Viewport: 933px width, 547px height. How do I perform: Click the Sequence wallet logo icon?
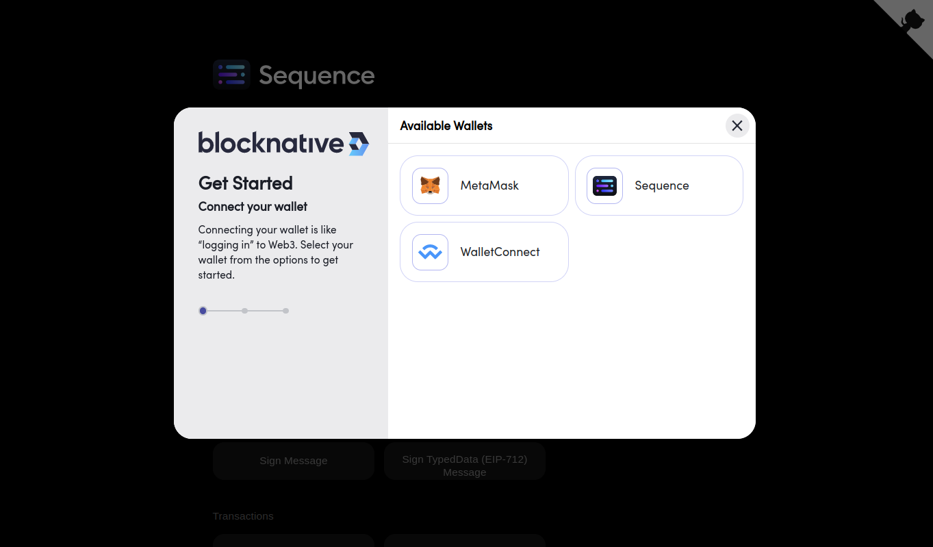coord(604,186)
